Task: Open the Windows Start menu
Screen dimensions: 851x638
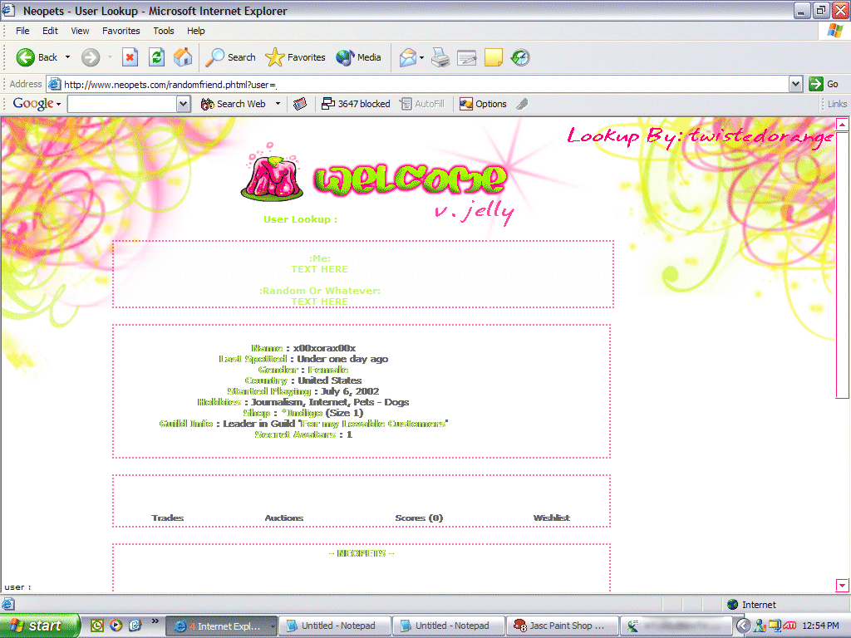Action: pos(40,626)
